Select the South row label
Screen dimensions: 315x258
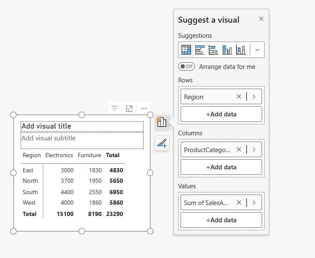coord(30,192)
